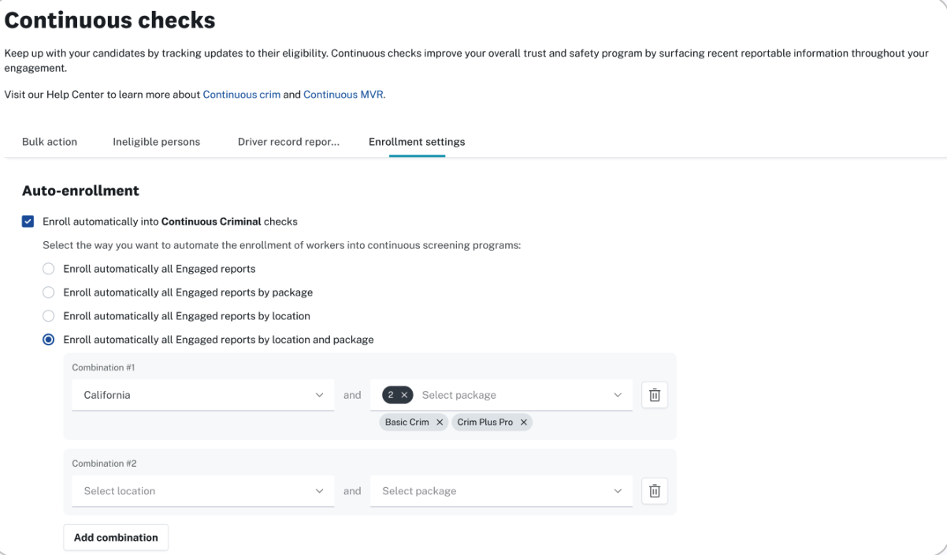This screenshot has width=947, height=555.
Task: Select Enroll automatically all Engaged reports radio
Action: (49, 269)
